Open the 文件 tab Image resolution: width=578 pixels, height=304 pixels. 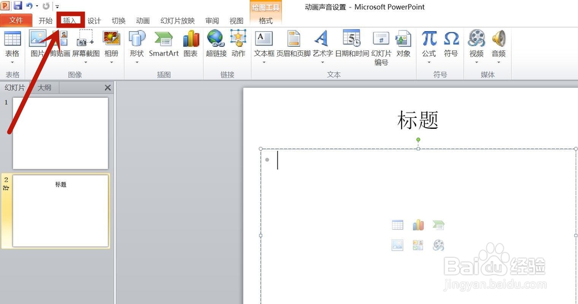[16, 21]
